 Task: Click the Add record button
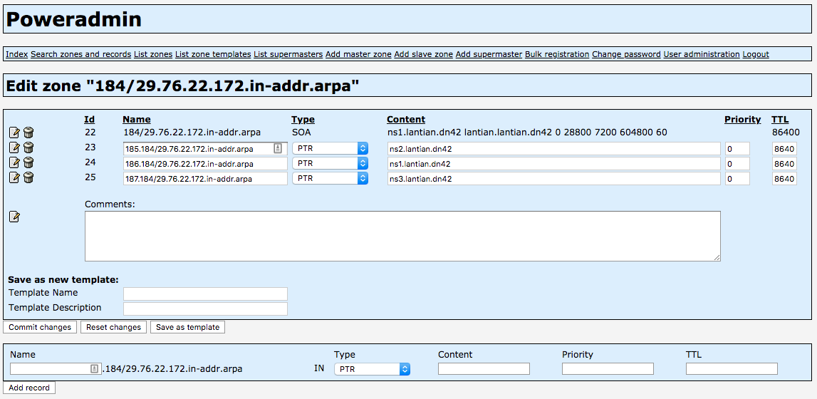click(29, 388)
